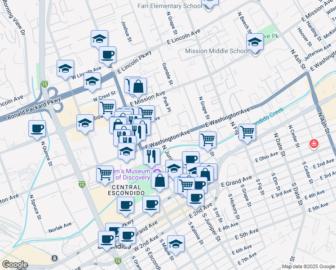336x270 pixels.
Task: Click the S Kalmia St street label
Action: (x=196, y=233)
